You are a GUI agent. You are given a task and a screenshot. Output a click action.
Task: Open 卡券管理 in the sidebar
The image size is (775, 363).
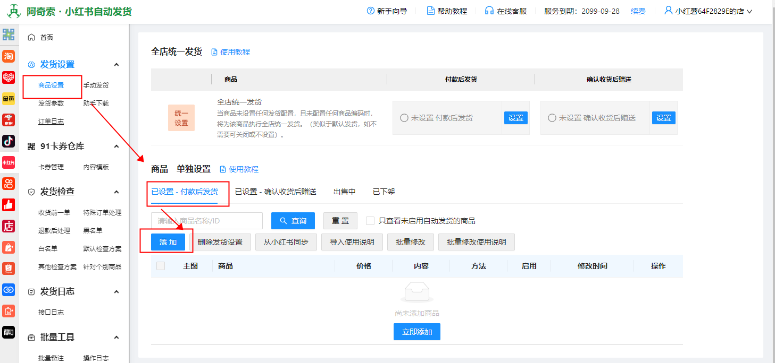51,167
